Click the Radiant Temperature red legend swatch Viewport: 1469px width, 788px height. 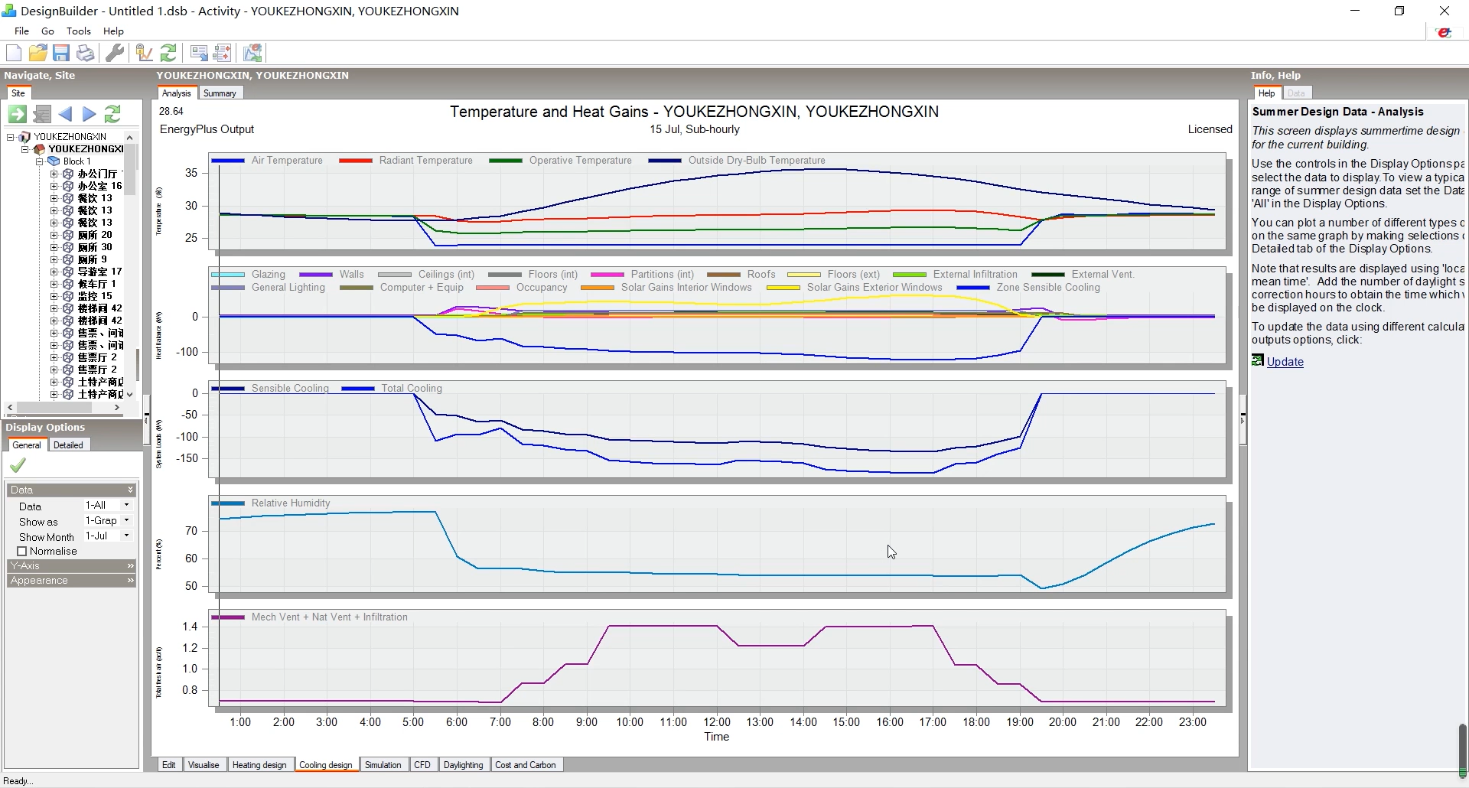(355, 161)
